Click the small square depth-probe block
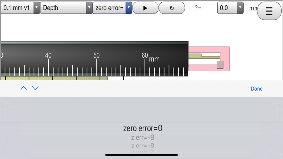This screenshot has height=159, width=283. [220, 65]
